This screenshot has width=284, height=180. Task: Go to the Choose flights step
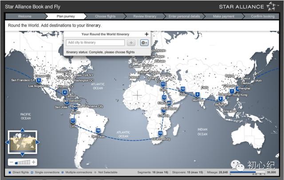pyautogui.click(x=106, y=16)
